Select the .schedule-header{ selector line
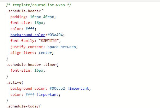The width and height of the screenshot is (160, 108). [x=25, y=11]
